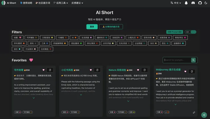Screen dimensions: 210x119
Task: Copy the 小红书风格 prompt
Action: tap(97, 70)
